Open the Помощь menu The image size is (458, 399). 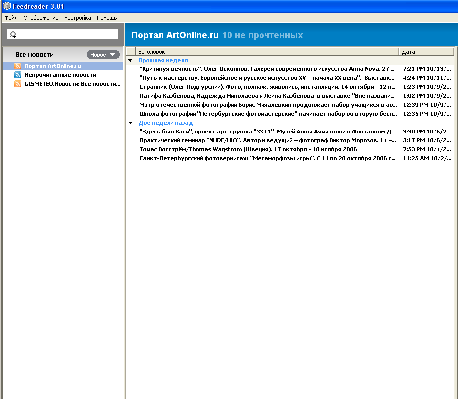107,18
